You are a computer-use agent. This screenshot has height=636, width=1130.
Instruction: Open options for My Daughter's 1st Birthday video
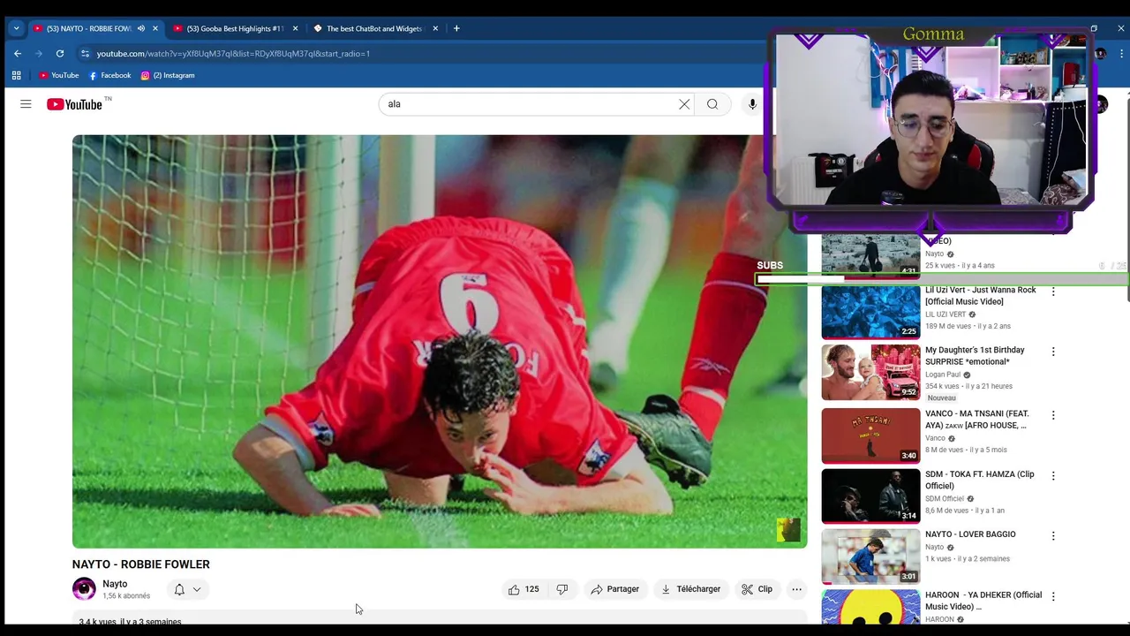pyautogui.click(x=1053, y=352)
